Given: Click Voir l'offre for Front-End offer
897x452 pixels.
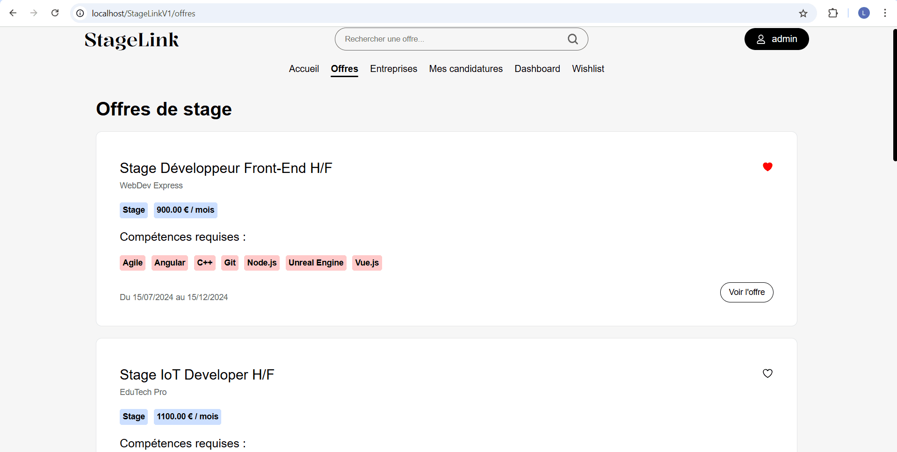Looking at the screenshot, I should pyautogui.click(x=747, y=292).
